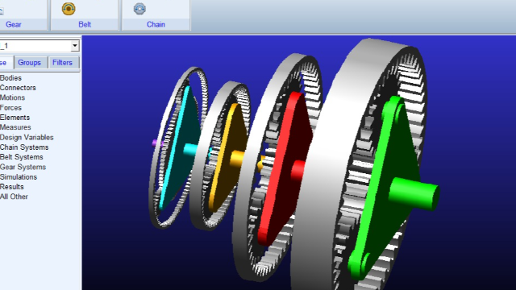This screenshot has width=516, height=290.
Task: Open Design Variables in the browser
Action: coord(27,137)
